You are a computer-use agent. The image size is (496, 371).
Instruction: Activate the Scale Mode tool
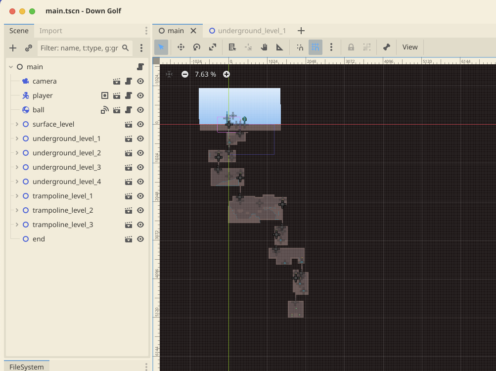pyautogui.click(x=213, y=47)
